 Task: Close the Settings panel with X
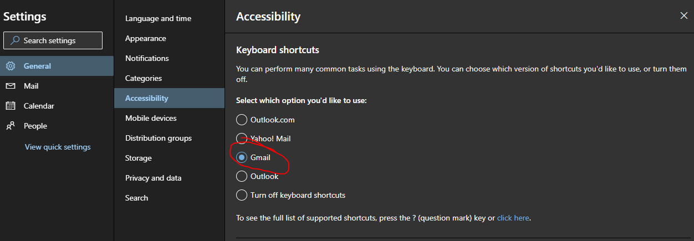click(x=683, y=16)
